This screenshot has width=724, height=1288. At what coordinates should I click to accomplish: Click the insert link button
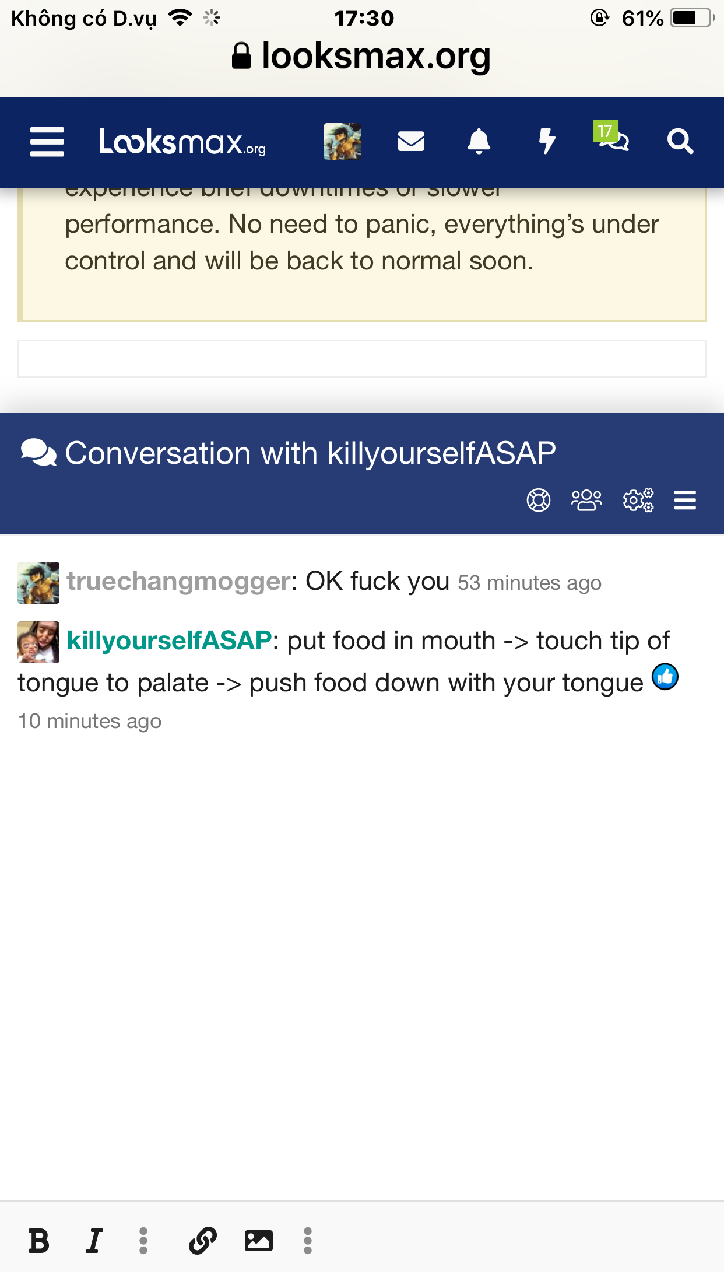pyautogui.click(x=203, y=1241)
